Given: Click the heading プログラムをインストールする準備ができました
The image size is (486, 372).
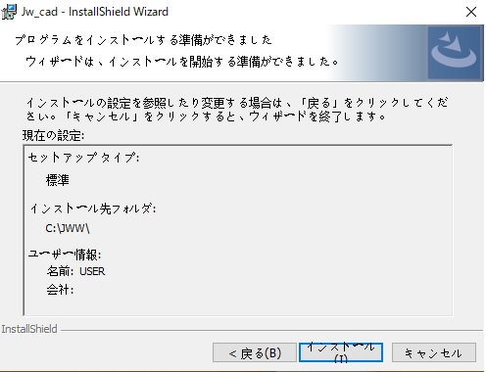Looking at the screenshot, I should [x=143, y=40].
